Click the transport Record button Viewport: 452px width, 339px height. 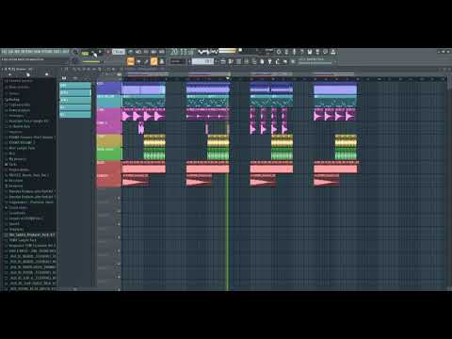pyautogui.click(x=108, y=52)
